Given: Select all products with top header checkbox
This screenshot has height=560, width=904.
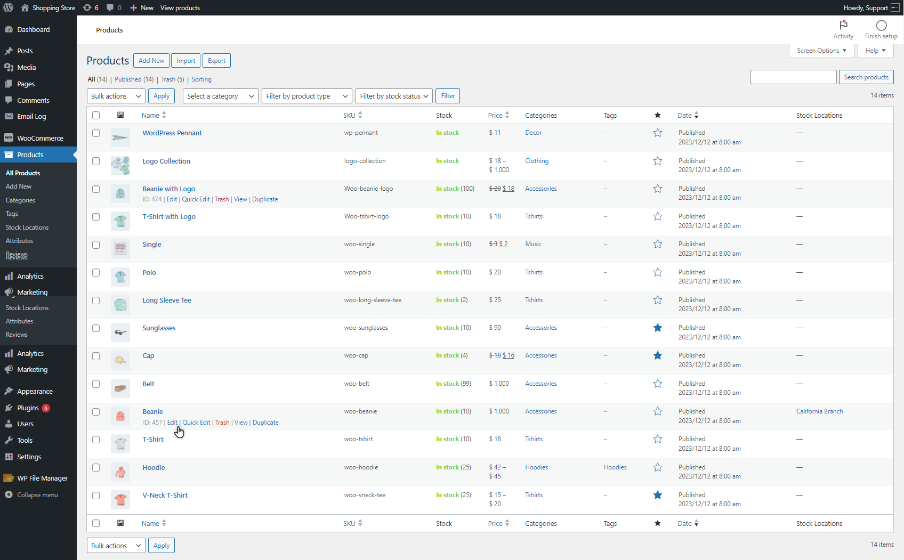Looking at the screenshot, I should point(96,115).
